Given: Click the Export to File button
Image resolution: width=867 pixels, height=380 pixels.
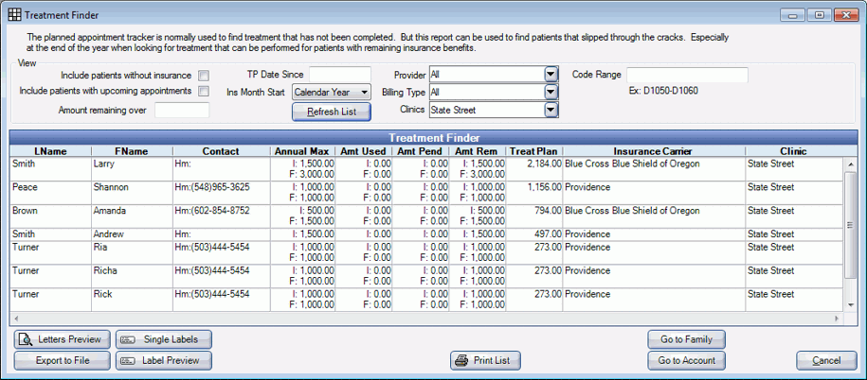Looking at the screenshot, I should 63,361.
